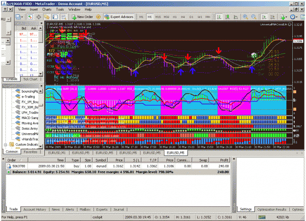The width and height of the screenshot is (306, 221).
Task: Click the New Order button
Action: point(82,17)
